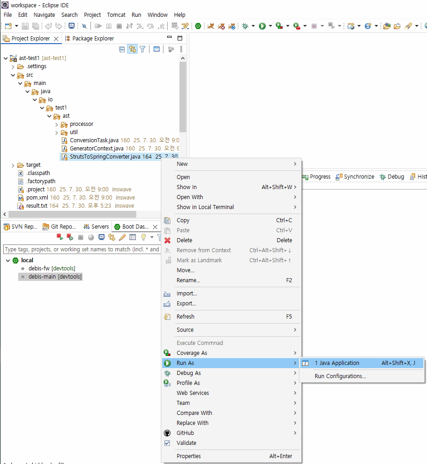Click the Start Tomcat cat icon
The image size is (427, 464).
210,26
